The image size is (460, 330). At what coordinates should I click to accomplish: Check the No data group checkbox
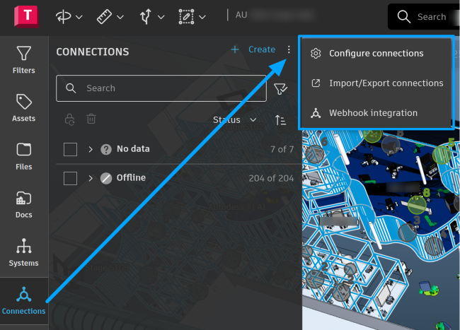pos(70,149)
